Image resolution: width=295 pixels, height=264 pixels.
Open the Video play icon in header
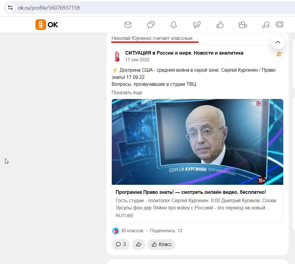pyautogui.click(x=279, y=24)
